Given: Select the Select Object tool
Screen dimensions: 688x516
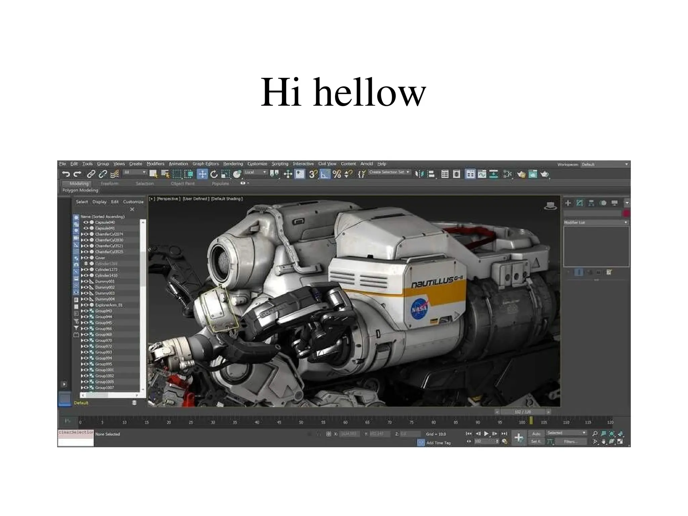Looking at the screenshot, I should 154,174.
